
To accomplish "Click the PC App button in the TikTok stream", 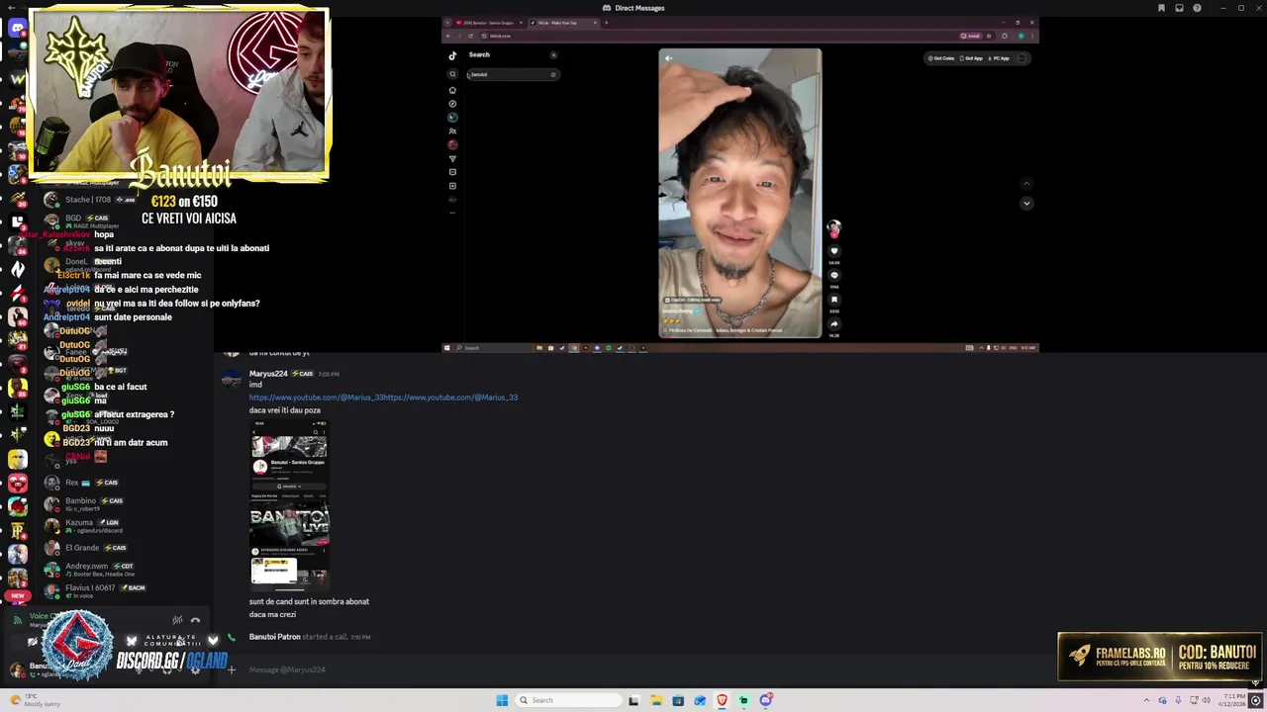I will click(998, 58).
